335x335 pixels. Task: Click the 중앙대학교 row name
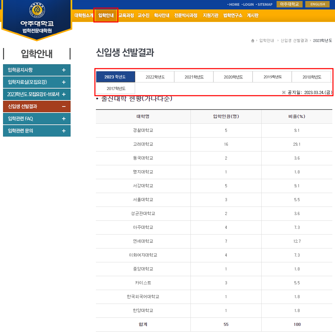143,269
